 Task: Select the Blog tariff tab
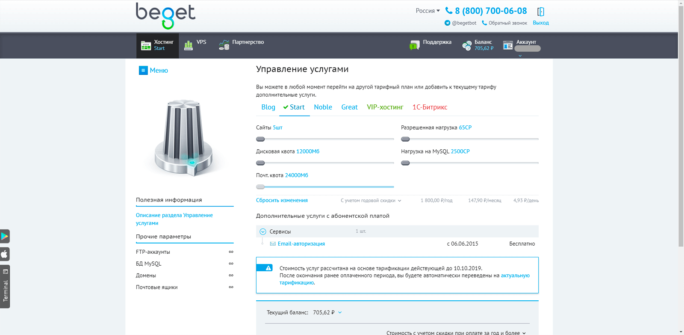(x=268, y=107)
